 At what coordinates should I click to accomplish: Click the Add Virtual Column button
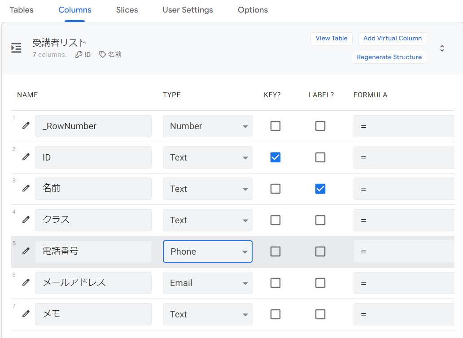(393, 39)
